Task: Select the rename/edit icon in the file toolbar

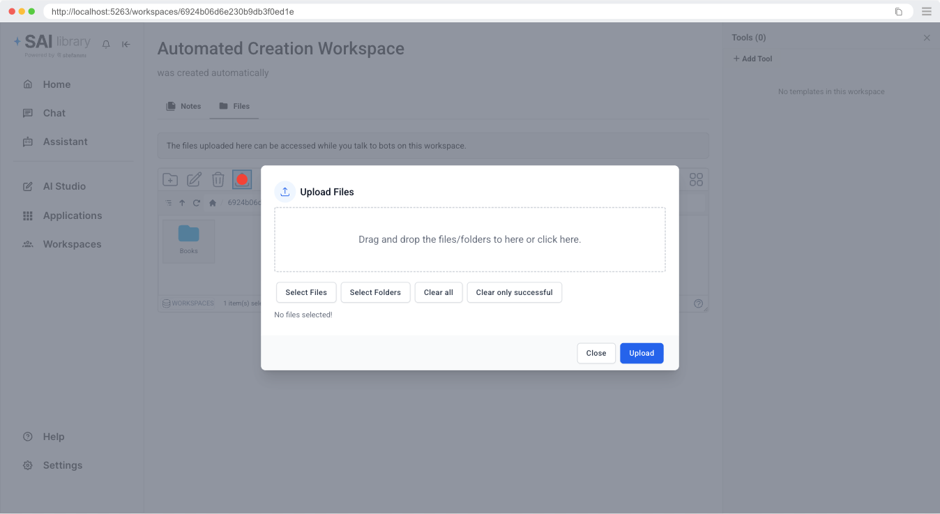Action: 194,179
